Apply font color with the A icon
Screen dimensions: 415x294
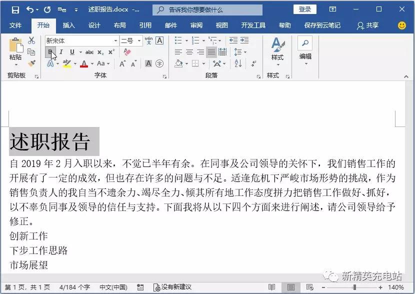[83, 64]
